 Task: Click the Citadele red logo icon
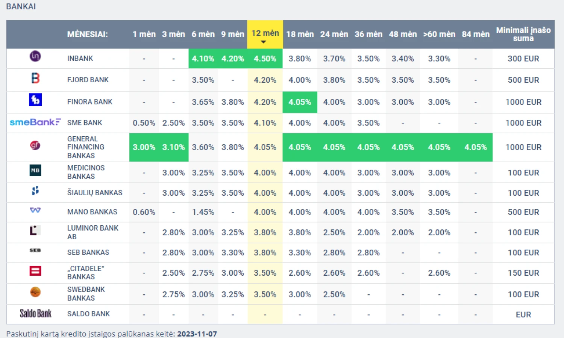tap(35, 271)
